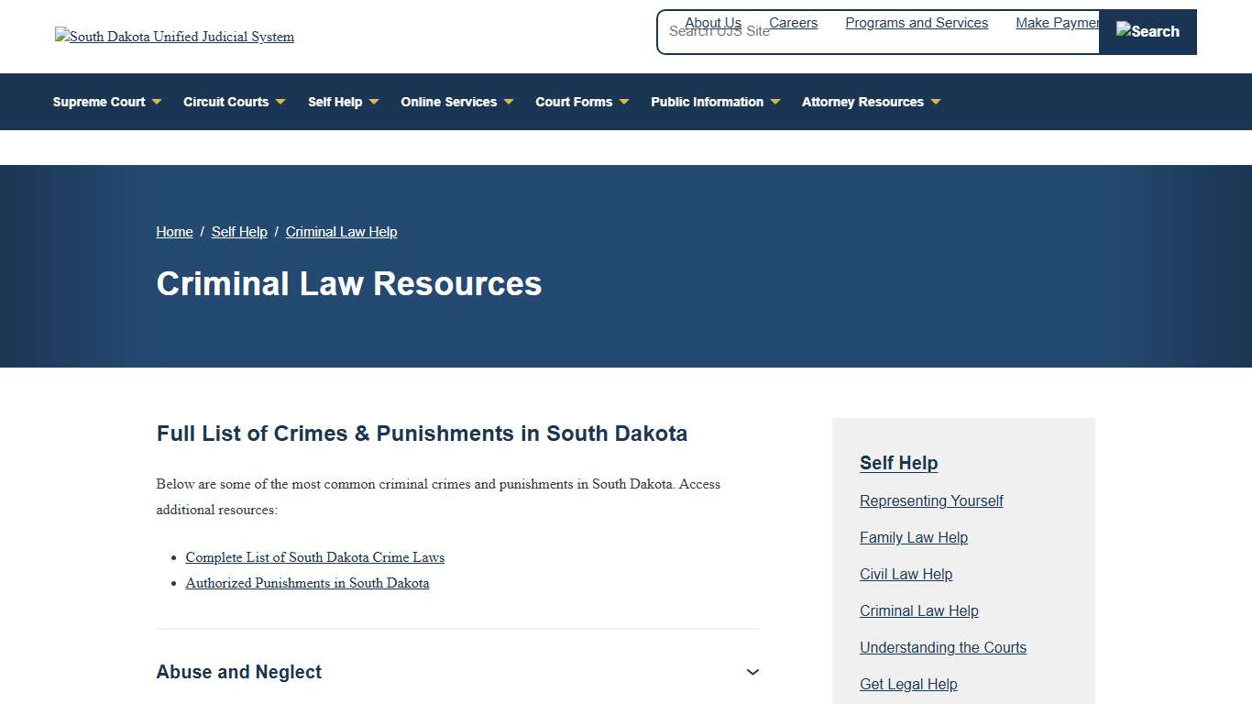
Task: Click the Home breadcrumb link
Action: (174, 231)
